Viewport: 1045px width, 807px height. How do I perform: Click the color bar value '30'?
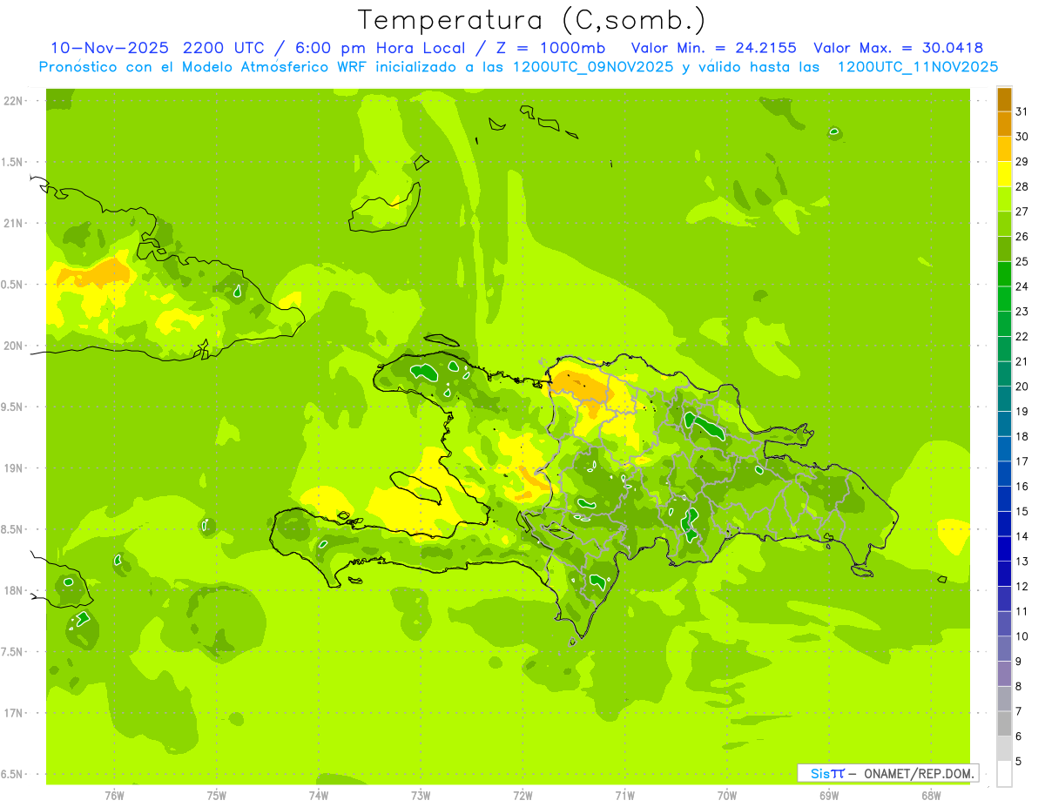click(1021, 137)
